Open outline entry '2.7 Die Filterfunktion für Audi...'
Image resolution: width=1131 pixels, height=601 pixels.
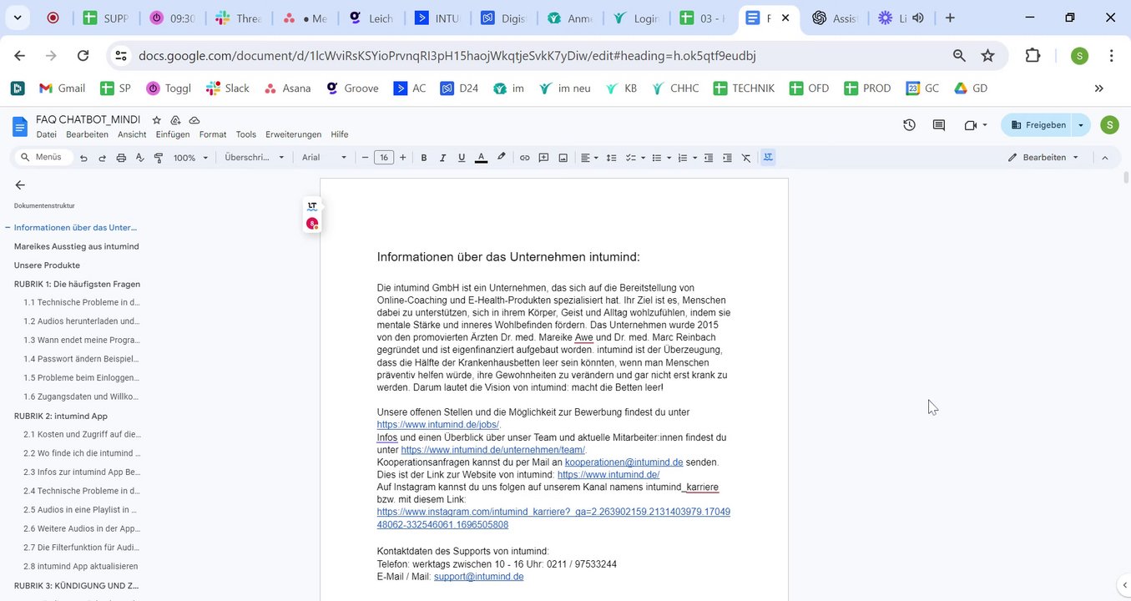pos(82,548)
